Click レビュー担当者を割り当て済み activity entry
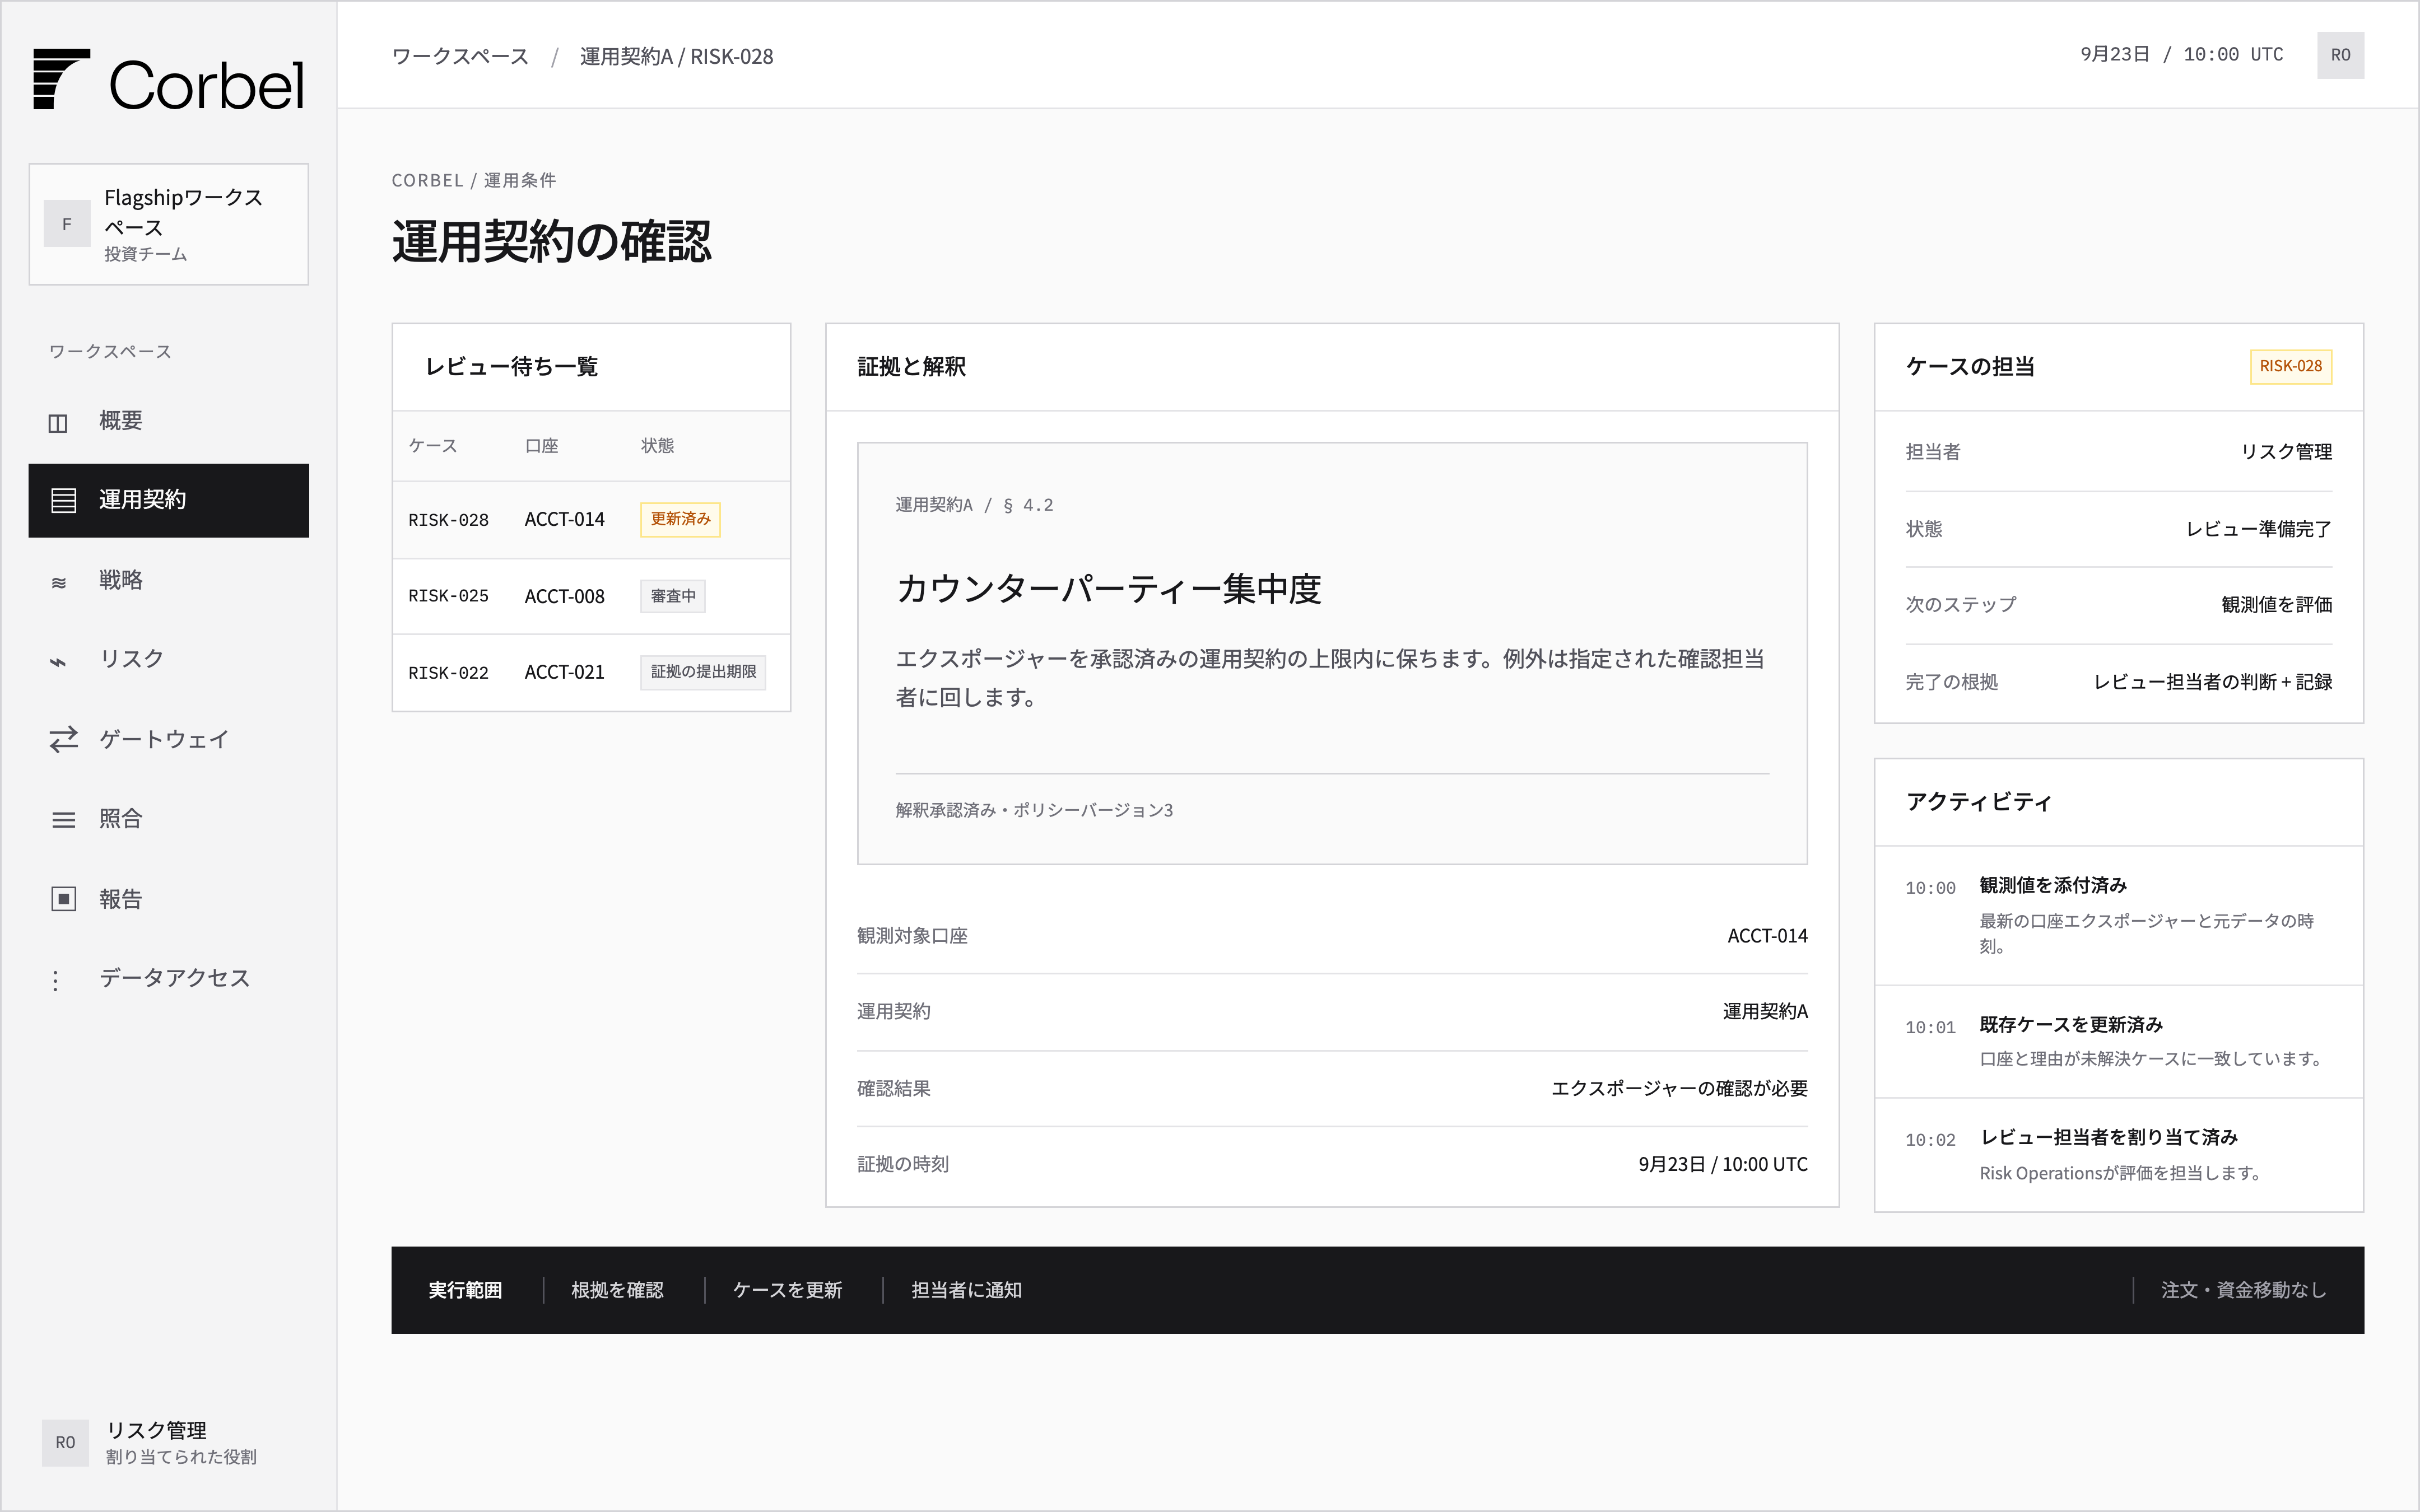Viewport: 2420px width, 1512px height. click(2118, 1154)
